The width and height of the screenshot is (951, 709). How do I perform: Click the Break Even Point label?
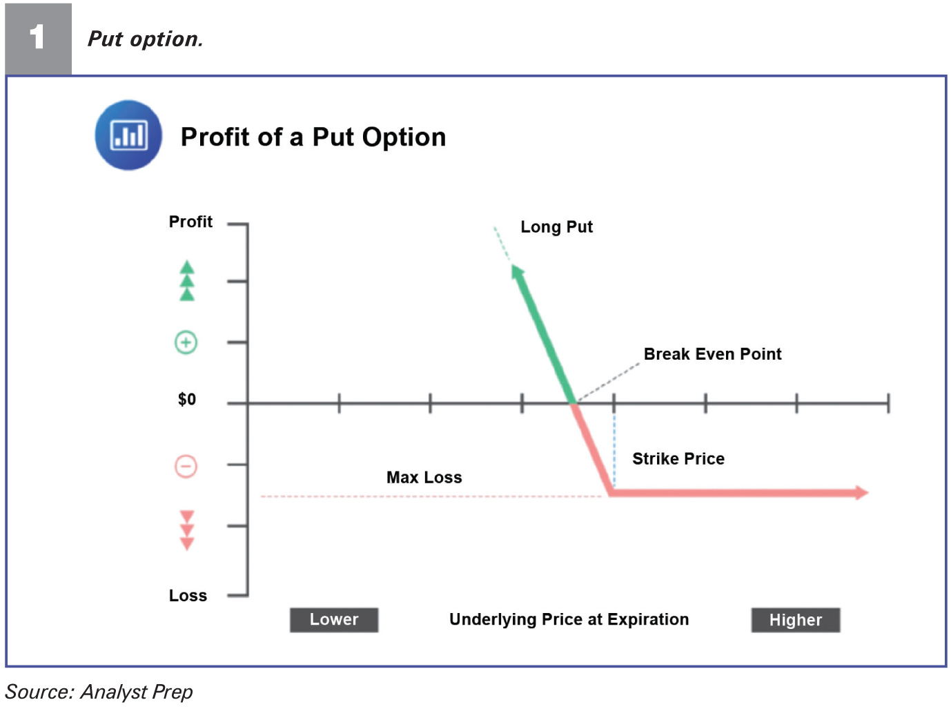click(x=713, y=354)
